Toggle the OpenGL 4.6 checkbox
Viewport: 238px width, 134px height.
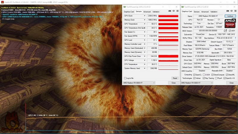[x=224, y=78]
